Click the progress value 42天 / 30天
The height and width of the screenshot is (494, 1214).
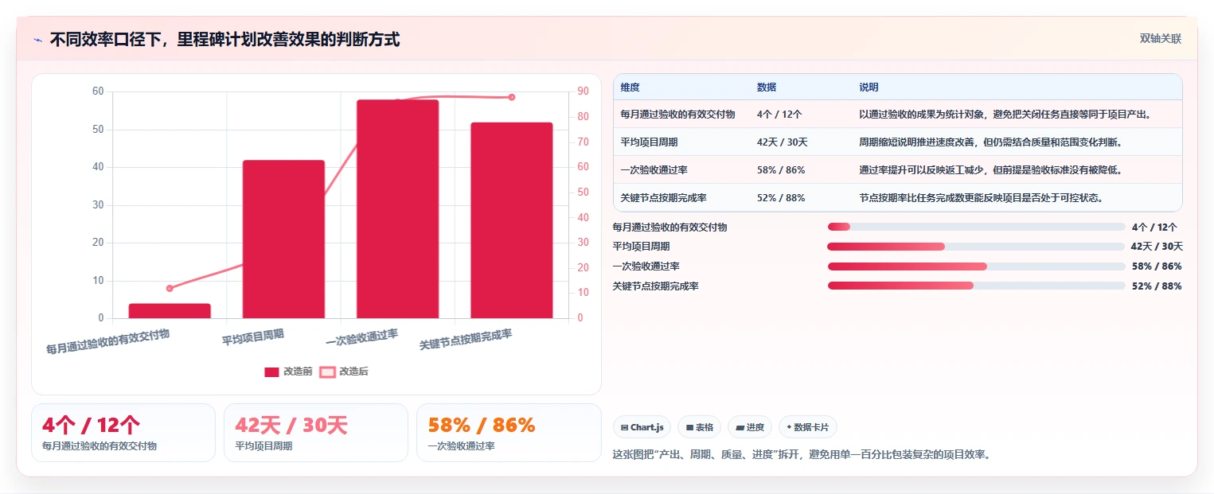tap(1157, 247)
